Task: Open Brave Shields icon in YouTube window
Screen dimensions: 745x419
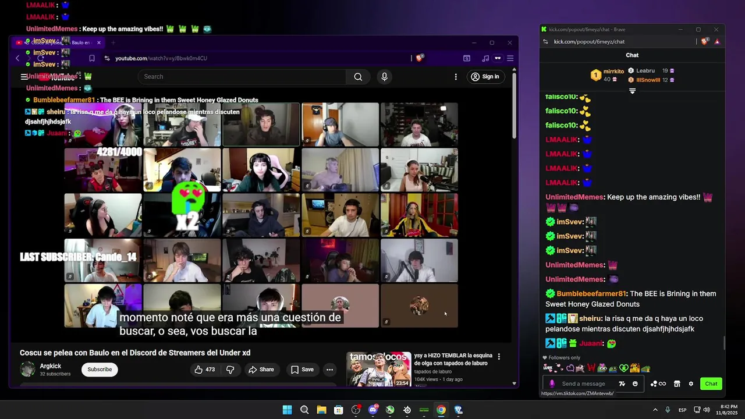Action: 420,58
